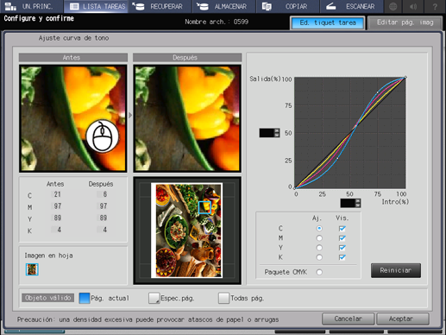This screenshot has height=335, width=446.
Task: Click the Salida output value stepper
Action: [x=269, y=133]
